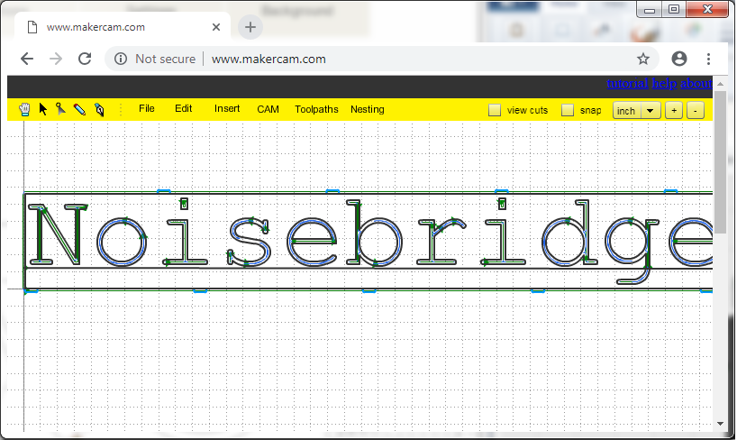Open the CAM menu
The width and height of the screenshot is (737, 440).
(x=268, y=109)
